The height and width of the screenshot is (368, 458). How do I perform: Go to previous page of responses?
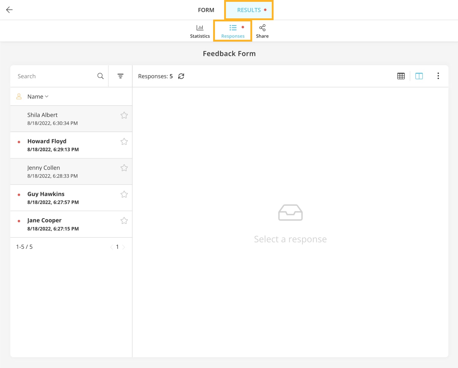[x=111, y=247]
